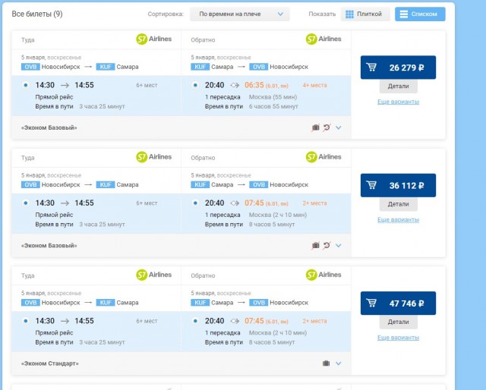This screenshot has height=390, width=486.
Task: Click no-refund icon in 36 112 ₽ ticket
Action: pyautogui.click(x=327, y=245)
